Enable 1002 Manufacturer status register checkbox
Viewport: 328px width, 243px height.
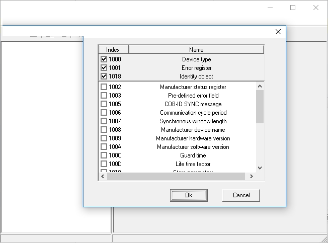(104, 87)
